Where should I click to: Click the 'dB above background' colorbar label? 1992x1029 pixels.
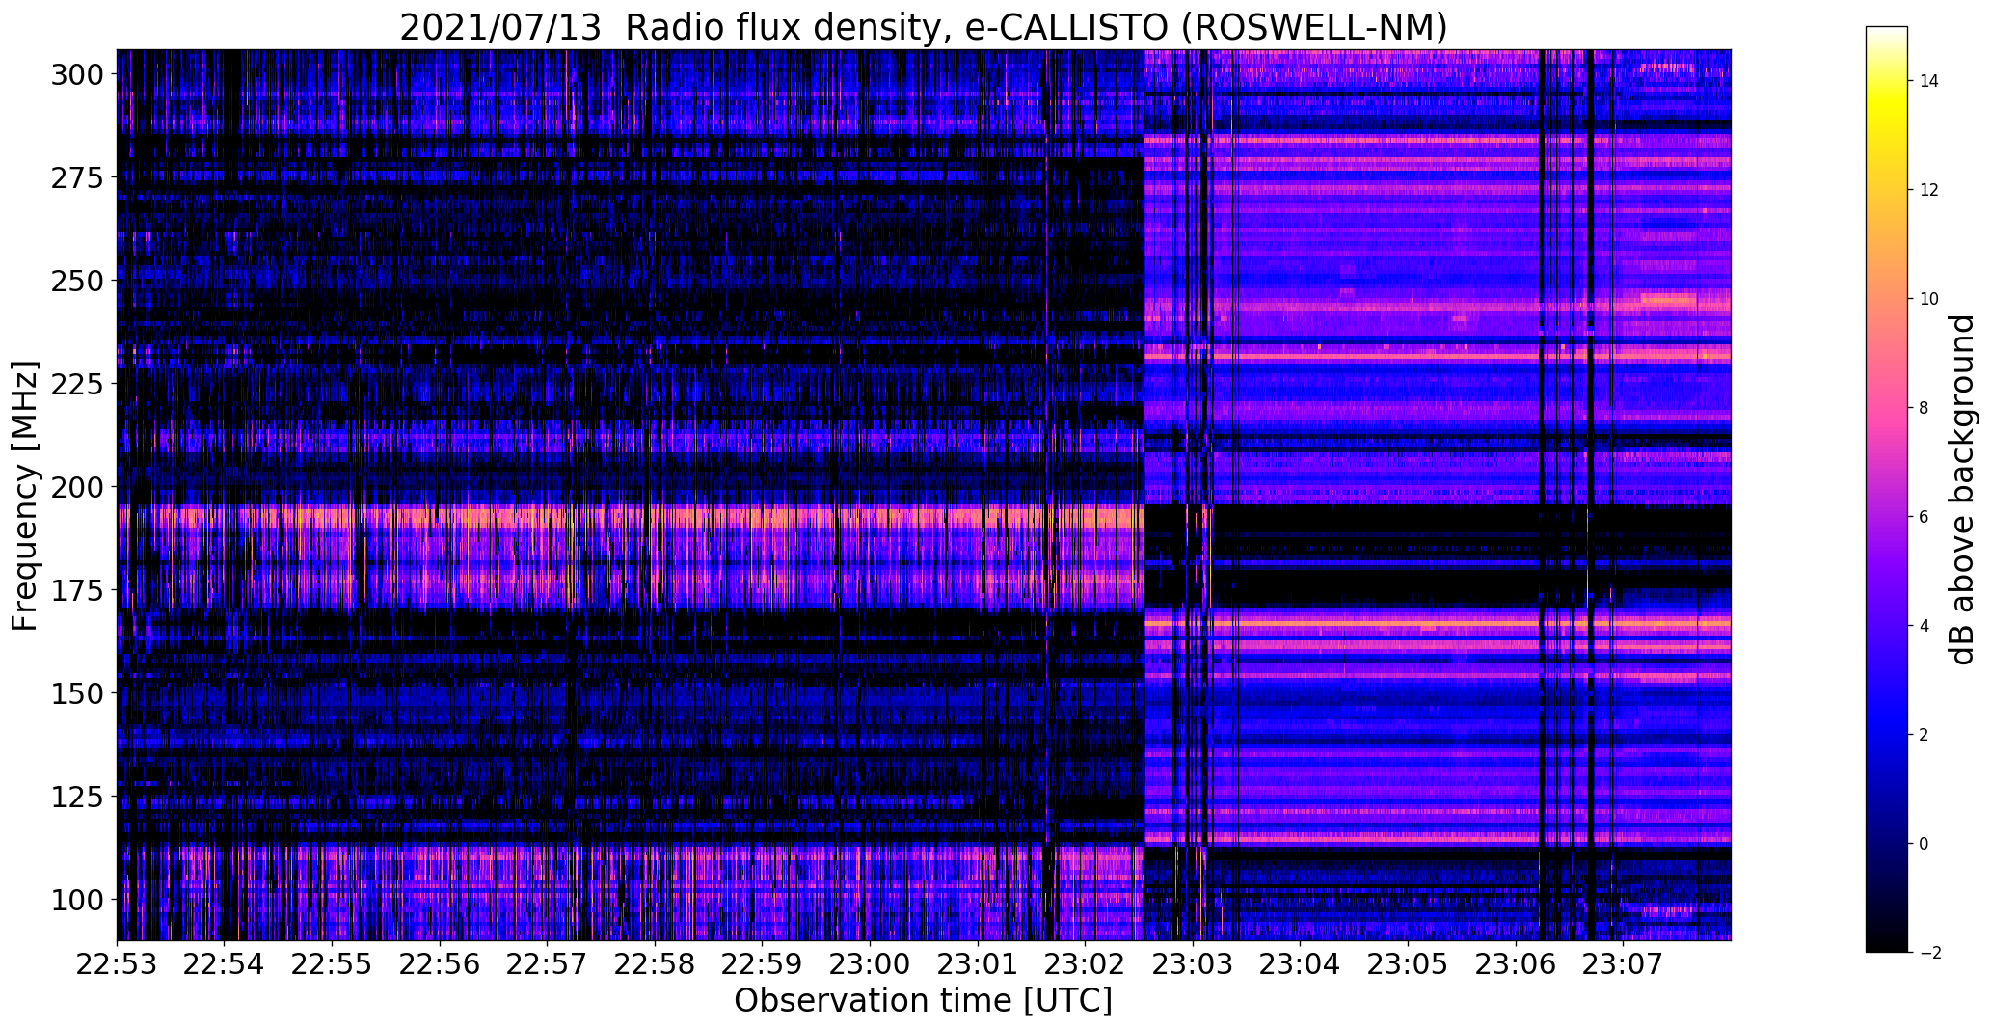pyautogui.click(x=1962, y=490)
